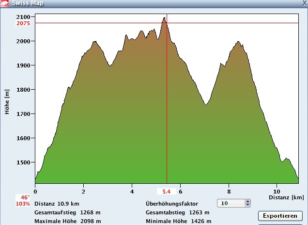Click the Gesamtabstieg 1263 m statistic

[x=177, y=212]
